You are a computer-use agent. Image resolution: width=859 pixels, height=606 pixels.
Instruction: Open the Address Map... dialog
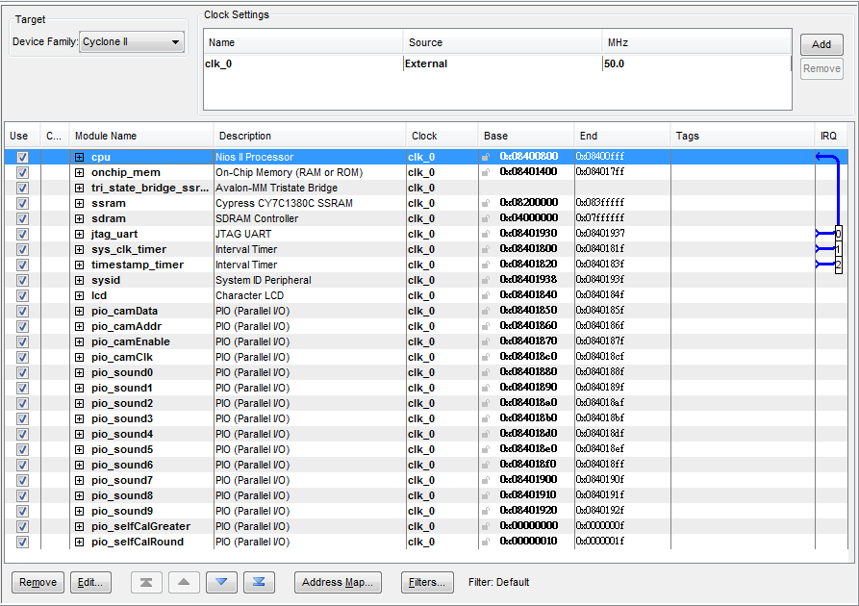pos(338,583)
